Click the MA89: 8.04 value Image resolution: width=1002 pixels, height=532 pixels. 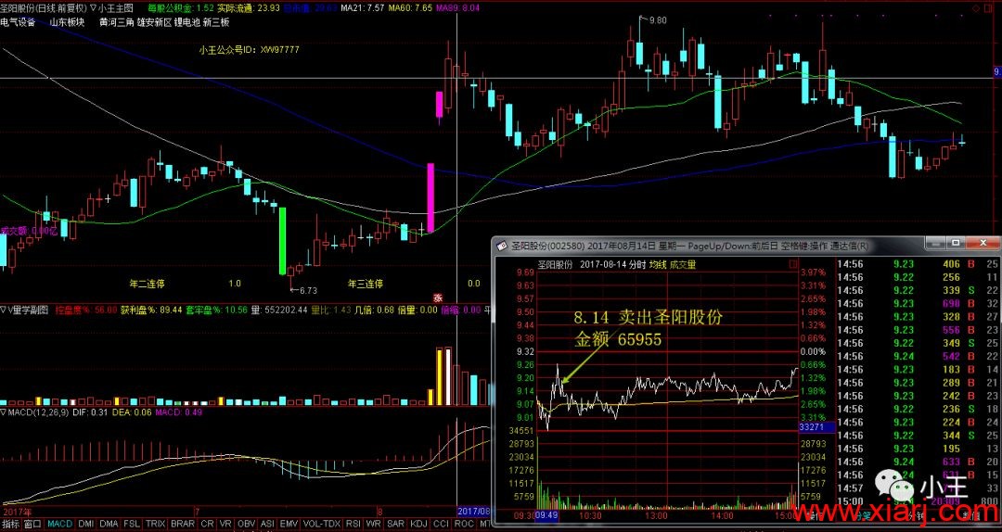(x=457, y=8)
